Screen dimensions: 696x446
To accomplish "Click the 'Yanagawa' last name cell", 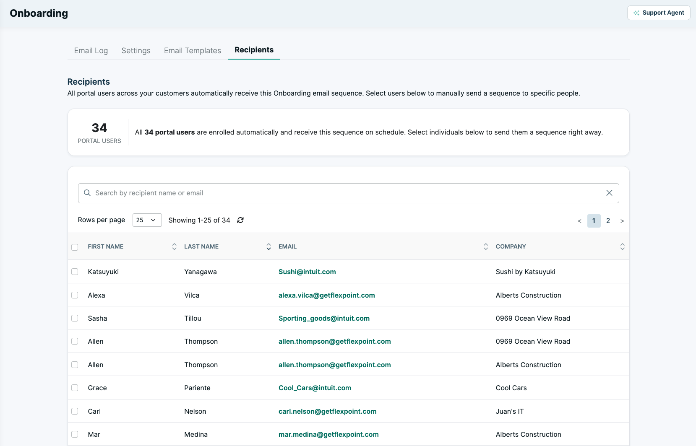I will [x=201, y=272].
